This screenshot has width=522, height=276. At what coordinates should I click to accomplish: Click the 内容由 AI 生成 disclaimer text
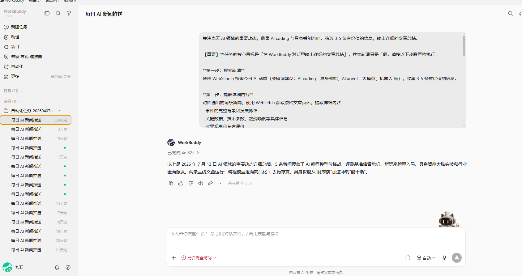(x=316, y=272)
